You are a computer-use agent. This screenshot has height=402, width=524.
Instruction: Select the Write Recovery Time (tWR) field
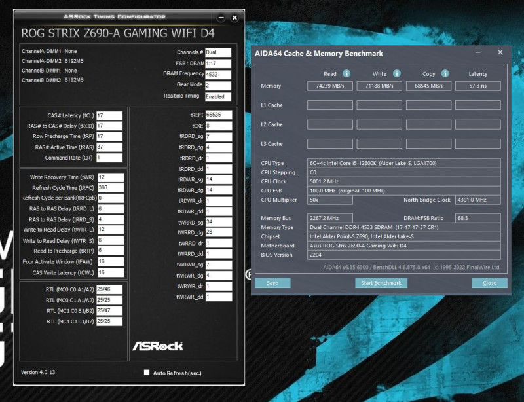pyautogui.click(x=111, y=177)
